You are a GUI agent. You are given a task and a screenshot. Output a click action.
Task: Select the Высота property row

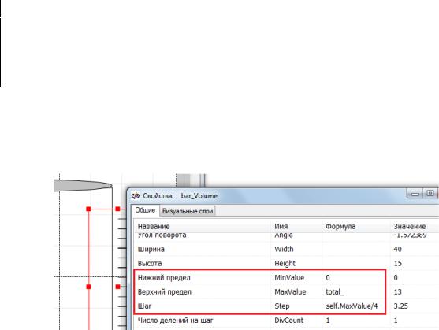point(286,263)
